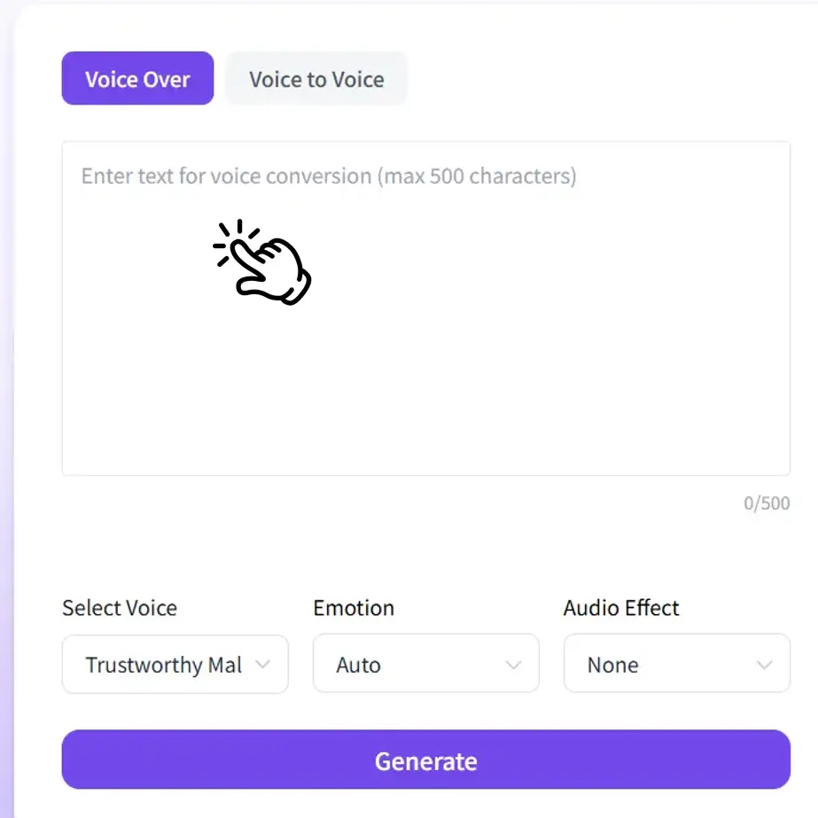Click the Emotion label

(x=354, y=608)
